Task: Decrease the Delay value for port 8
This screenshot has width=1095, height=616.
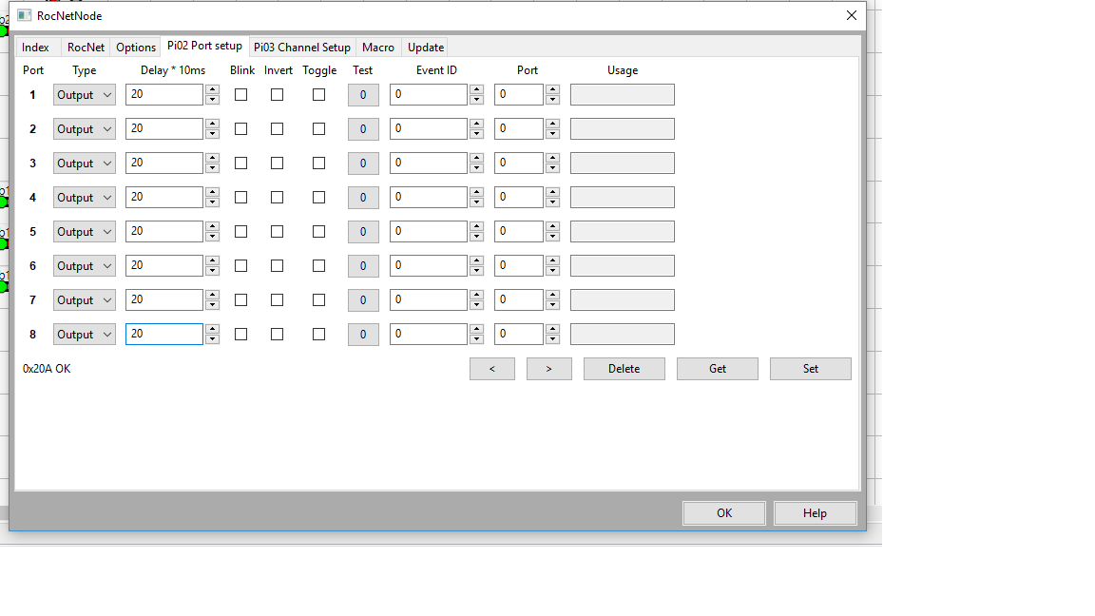Action: [212, 339]
